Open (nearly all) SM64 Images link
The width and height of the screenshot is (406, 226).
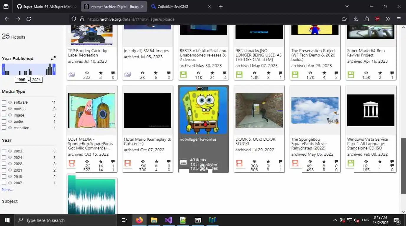(146, 51)
